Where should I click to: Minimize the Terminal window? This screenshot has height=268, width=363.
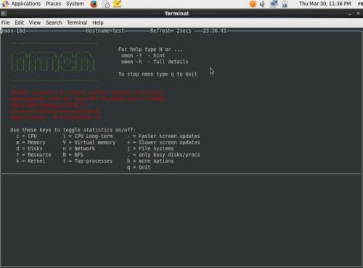point(350,14)
